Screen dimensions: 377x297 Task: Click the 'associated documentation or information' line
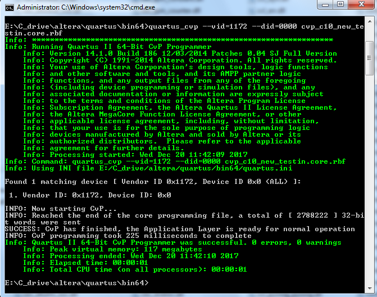pyautogui.click(x=174, y=94)
